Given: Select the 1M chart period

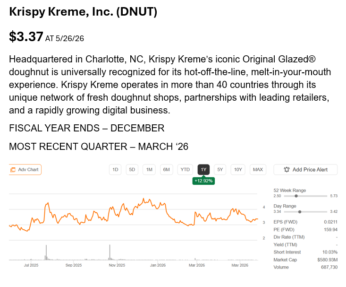Looking at the screenshot, I should coord(149,170).
